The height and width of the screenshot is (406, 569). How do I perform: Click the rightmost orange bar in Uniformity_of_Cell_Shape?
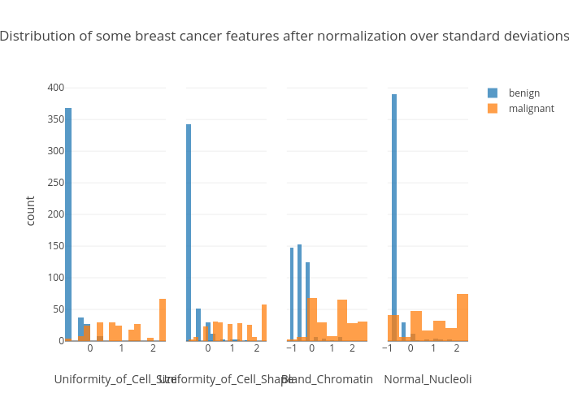[x=264, y=322]
